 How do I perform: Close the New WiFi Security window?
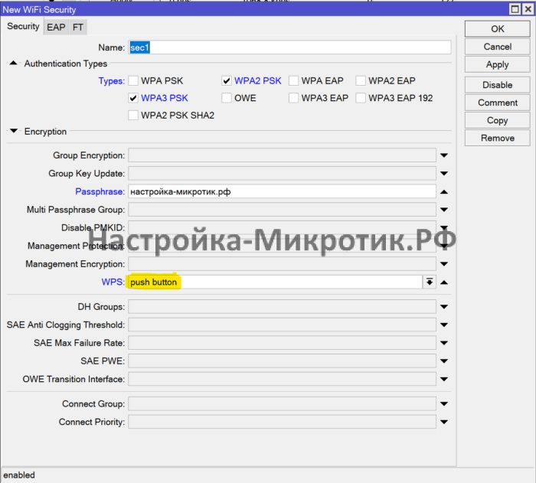coord(528,9)
